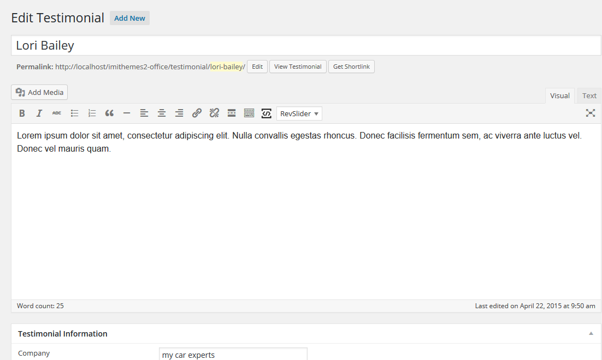Switch to the Text editor tab
Screen dimensions: 602x360
tap(589, 96)
